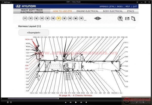
Task: Stop the video playback
Action: pyautogui.click(x=86, y=102)
